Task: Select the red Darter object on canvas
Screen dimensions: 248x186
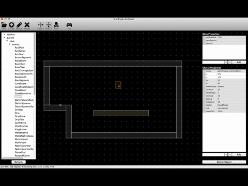Action: click(118, 85)
